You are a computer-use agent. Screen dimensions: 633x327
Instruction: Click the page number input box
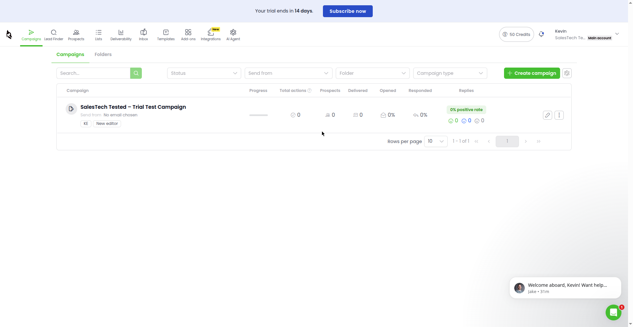(x=507, y=141)
